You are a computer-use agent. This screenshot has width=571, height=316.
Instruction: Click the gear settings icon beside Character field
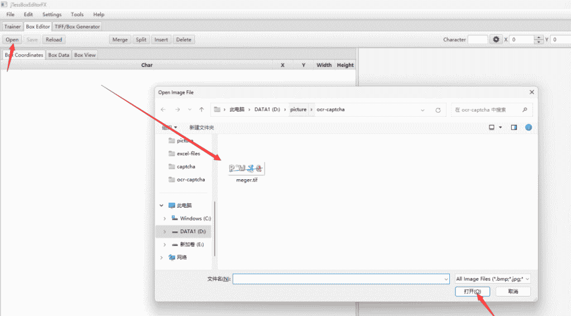click(496, 40)
